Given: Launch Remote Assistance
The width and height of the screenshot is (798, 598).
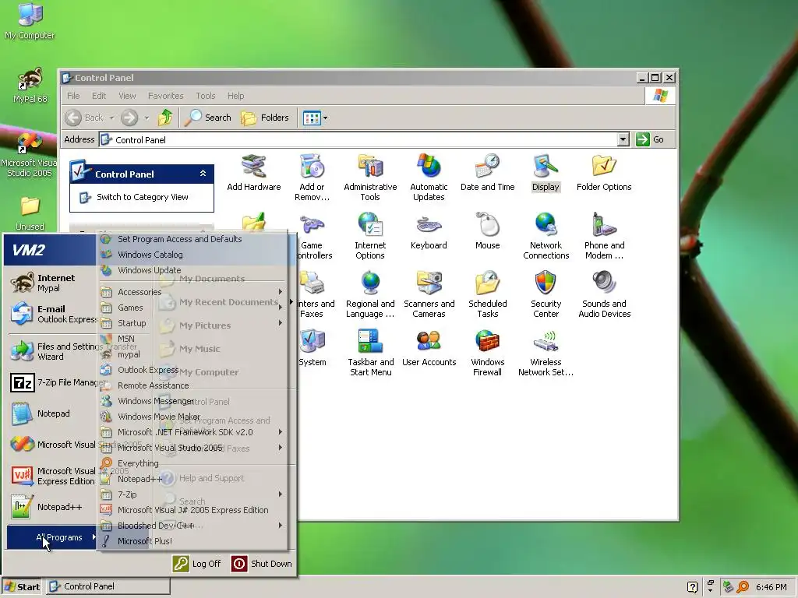Looking at the screenshot, I should (192, 385).
